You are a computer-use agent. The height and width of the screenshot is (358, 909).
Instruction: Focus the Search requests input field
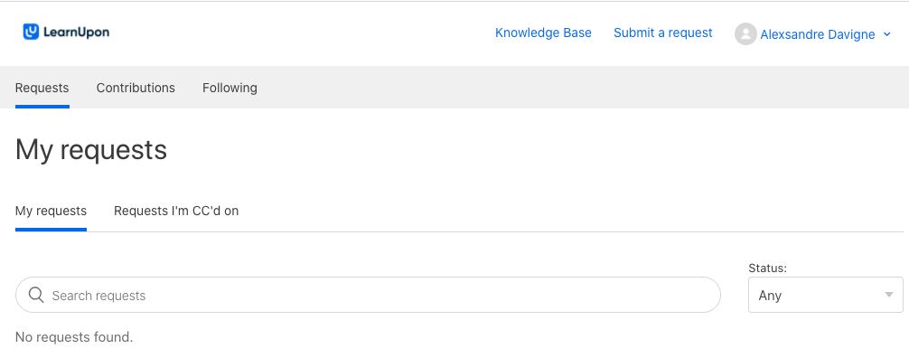coord(368,295)
